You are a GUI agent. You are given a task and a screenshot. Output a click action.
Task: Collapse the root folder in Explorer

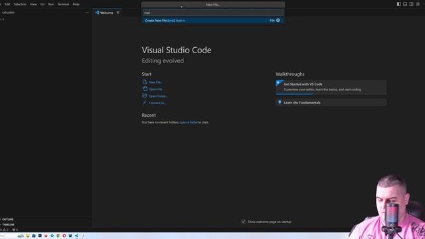coord(2,19)
